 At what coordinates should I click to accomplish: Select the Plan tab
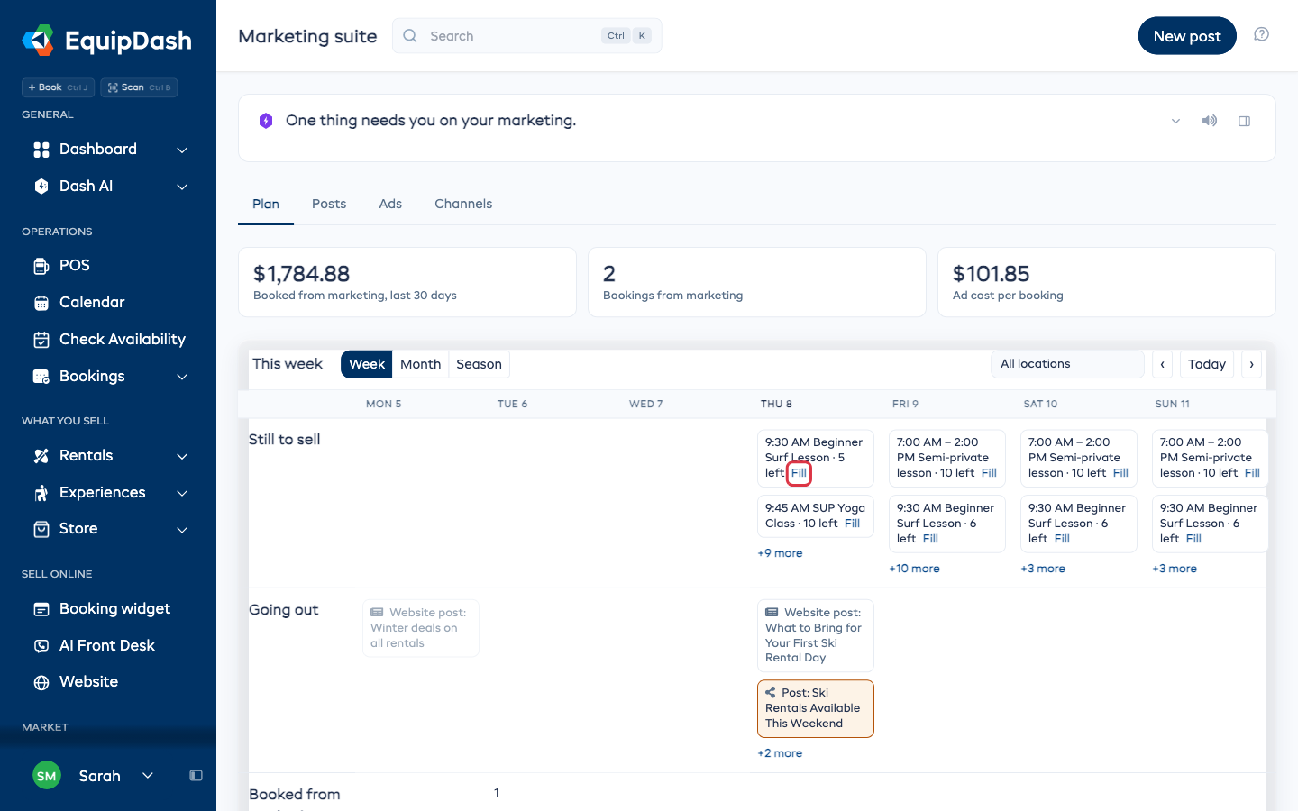click(x=266, y=204)
